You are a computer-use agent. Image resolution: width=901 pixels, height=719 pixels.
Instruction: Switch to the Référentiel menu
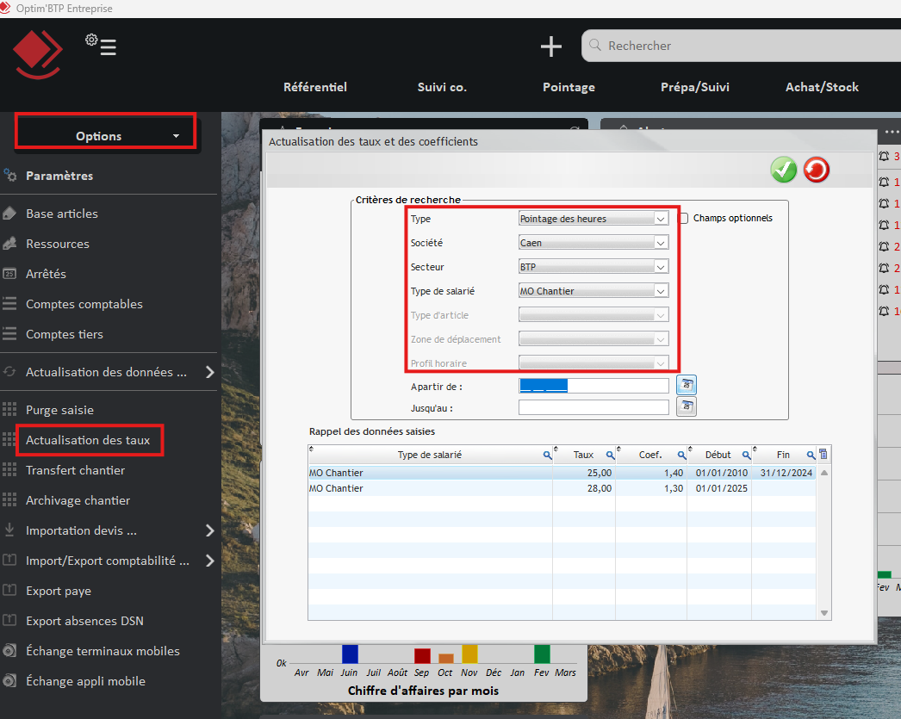pyautogui.click(x=315, y=87)
